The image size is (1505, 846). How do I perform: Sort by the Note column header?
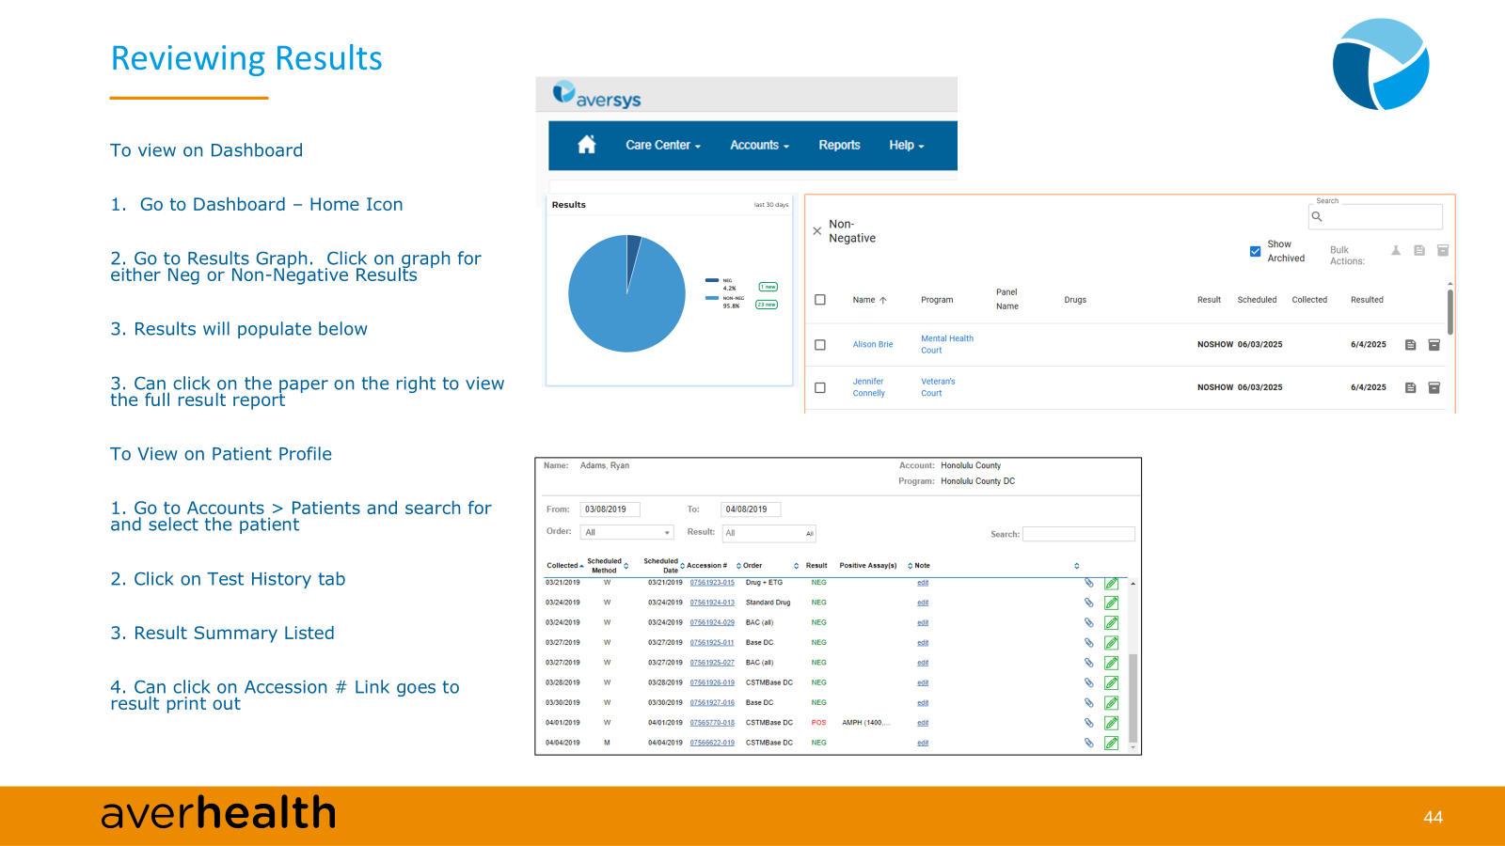pos(922,566)
